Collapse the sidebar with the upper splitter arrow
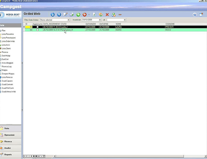The width and height of the screenshot is (207, 159). (x=22, y=63)
